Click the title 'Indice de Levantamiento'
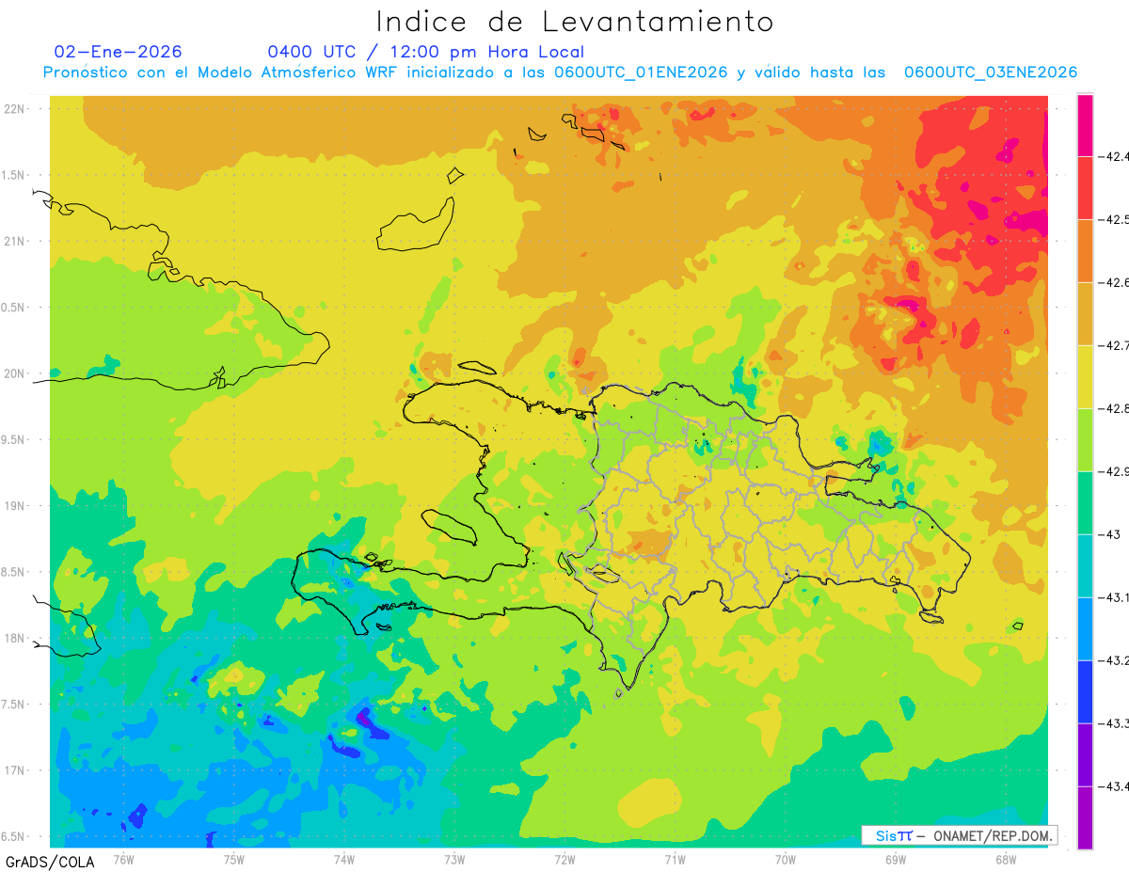1129x872 pixels. coord(575,21)
